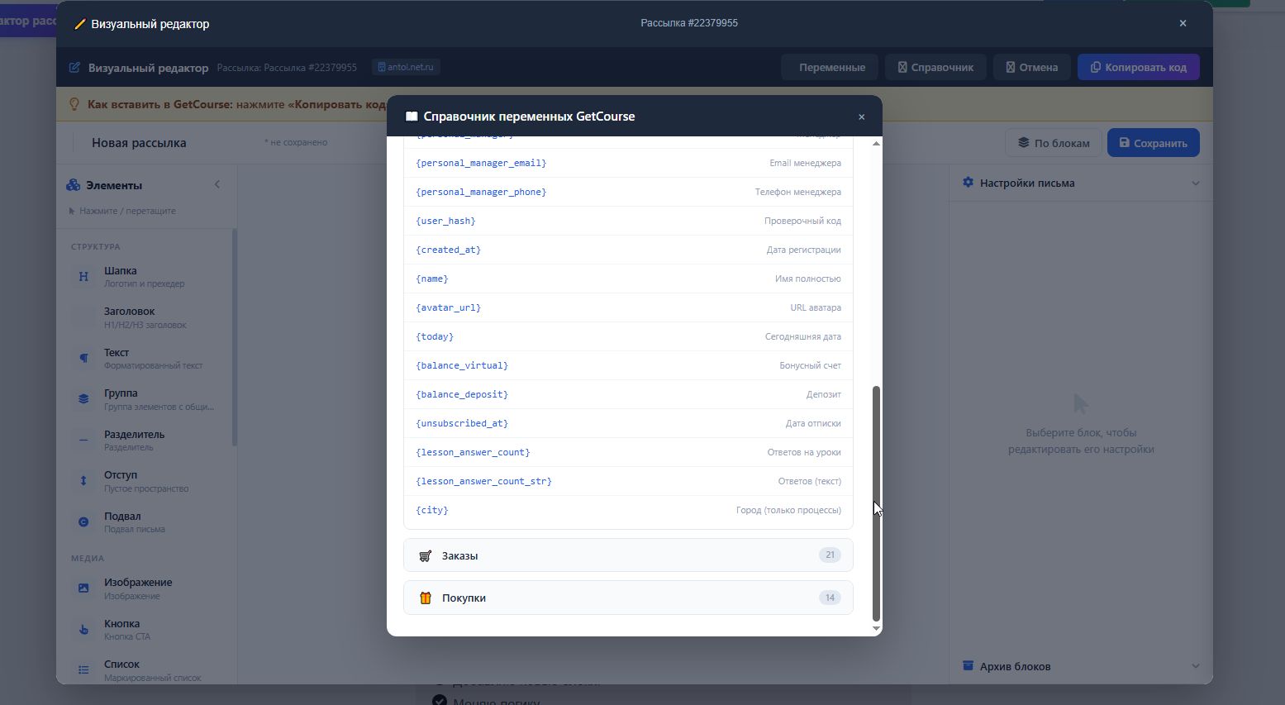Screen dimensions: 1285x705
Task: Expand the Заказы variables section
Action: click(x=628, y=555)
